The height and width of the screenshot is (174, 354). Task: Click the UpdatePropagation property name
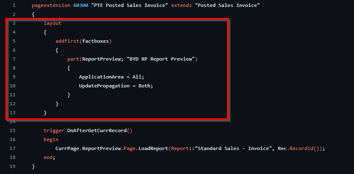(104, 86)
